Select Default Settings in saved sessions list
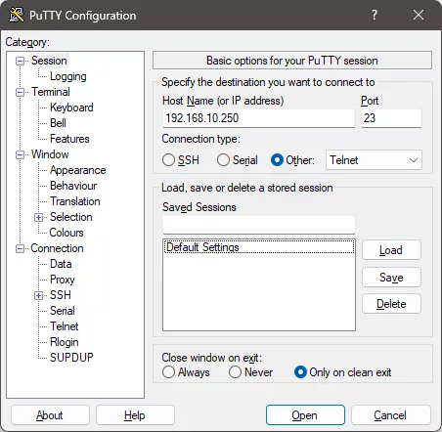 point(259,247)
